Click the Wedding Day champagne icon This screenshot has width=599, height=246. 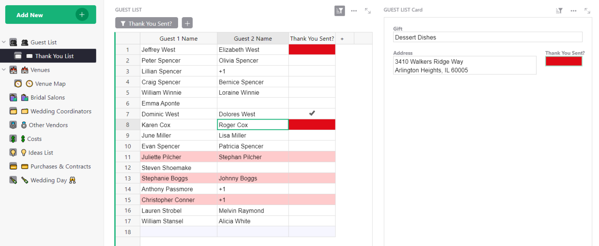13,180
